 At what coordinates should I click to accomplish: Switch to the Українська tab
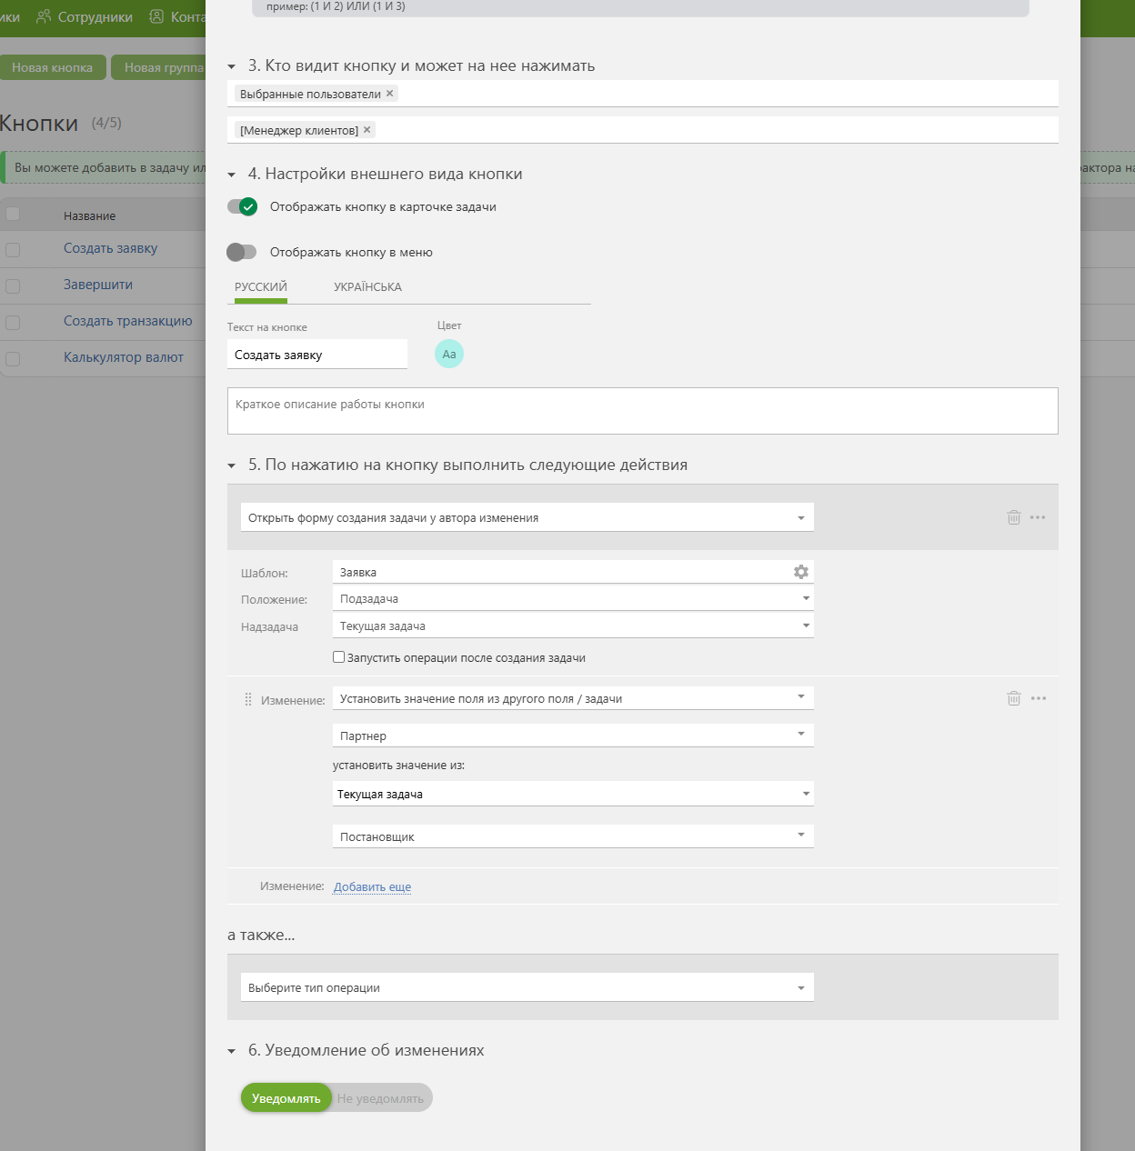367,287
